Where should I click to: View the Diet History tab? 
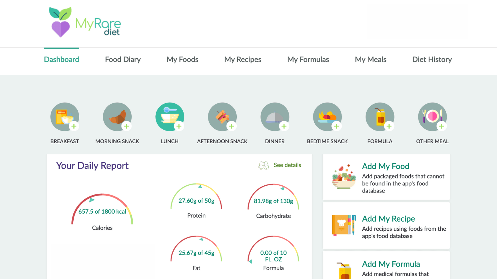tap(432, 60)
